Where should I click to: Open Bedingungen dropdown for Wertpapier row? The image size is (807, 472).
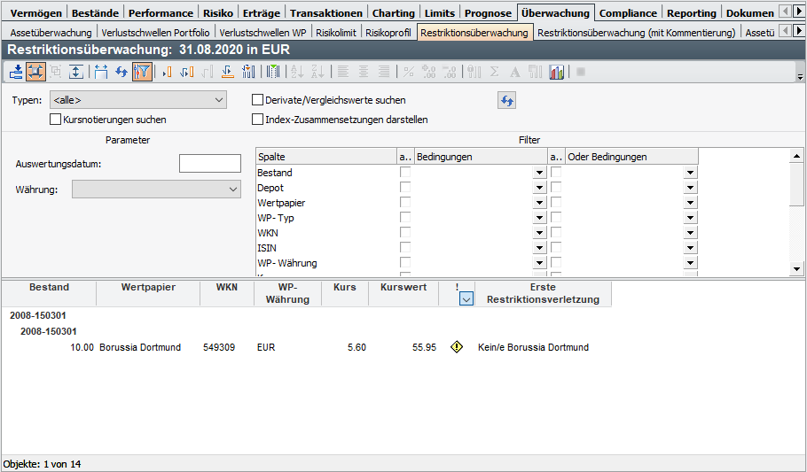pos(538,204)
